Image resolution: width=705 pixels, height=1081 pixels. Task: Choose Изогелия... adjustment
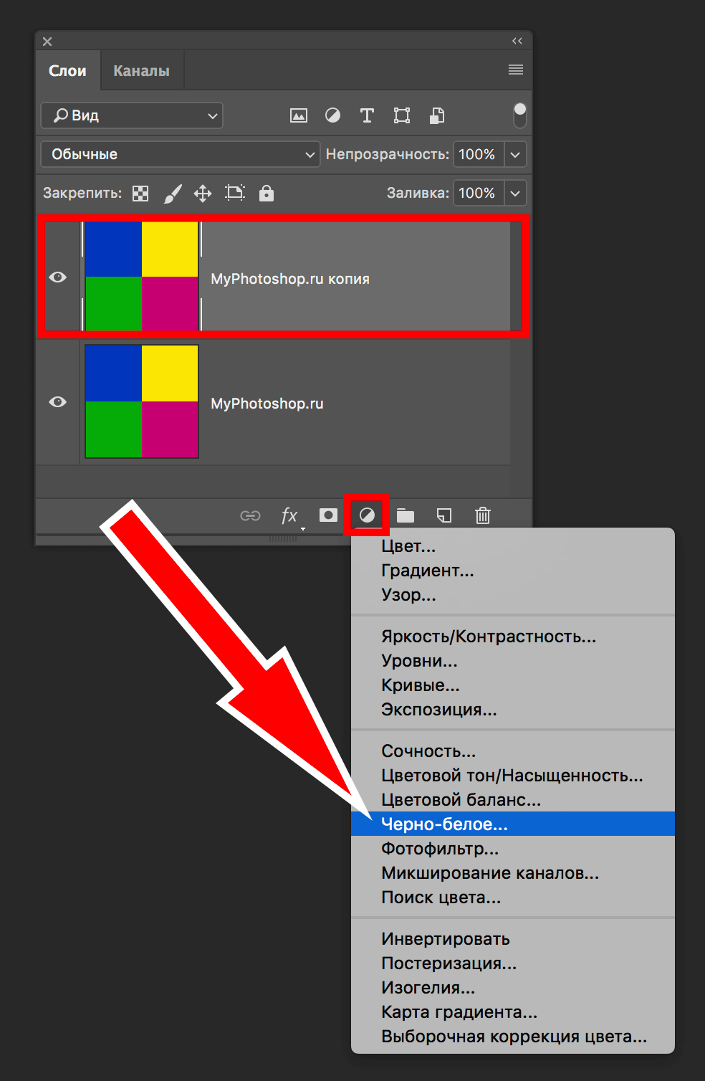coord(513,988)
